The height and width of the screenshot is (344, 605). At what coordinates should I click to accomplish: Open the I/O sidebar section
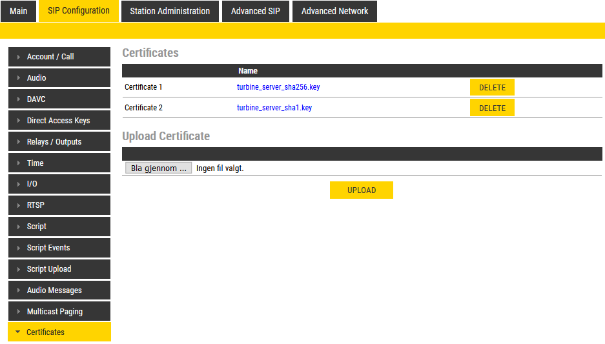pyautogui.click(x=59, y=184)
